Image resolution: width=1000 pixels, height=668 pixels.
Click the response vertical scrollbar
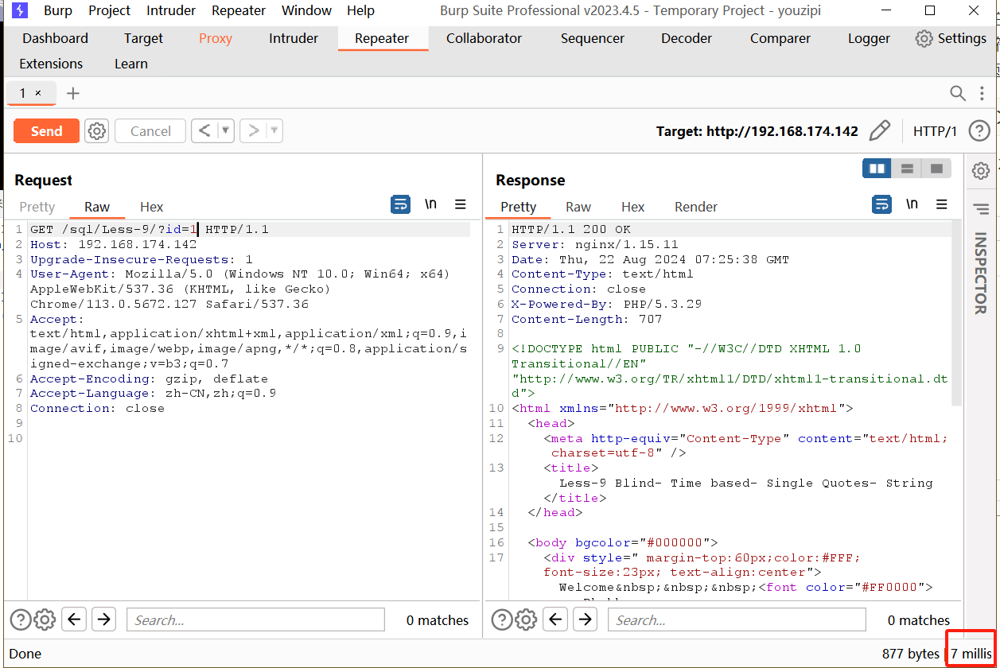[x=957, y=313]
